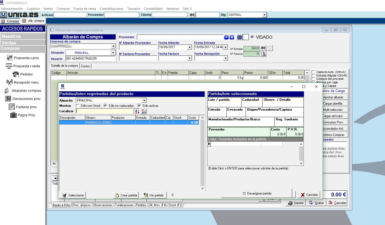Close the Entradas tab with its X icon
Screen dimensions: 385x225
click(3, 21)
